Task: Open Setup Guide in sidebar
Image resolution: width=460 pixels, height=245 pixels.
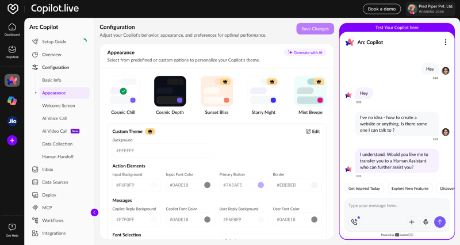Action: [x=54, y=41]
